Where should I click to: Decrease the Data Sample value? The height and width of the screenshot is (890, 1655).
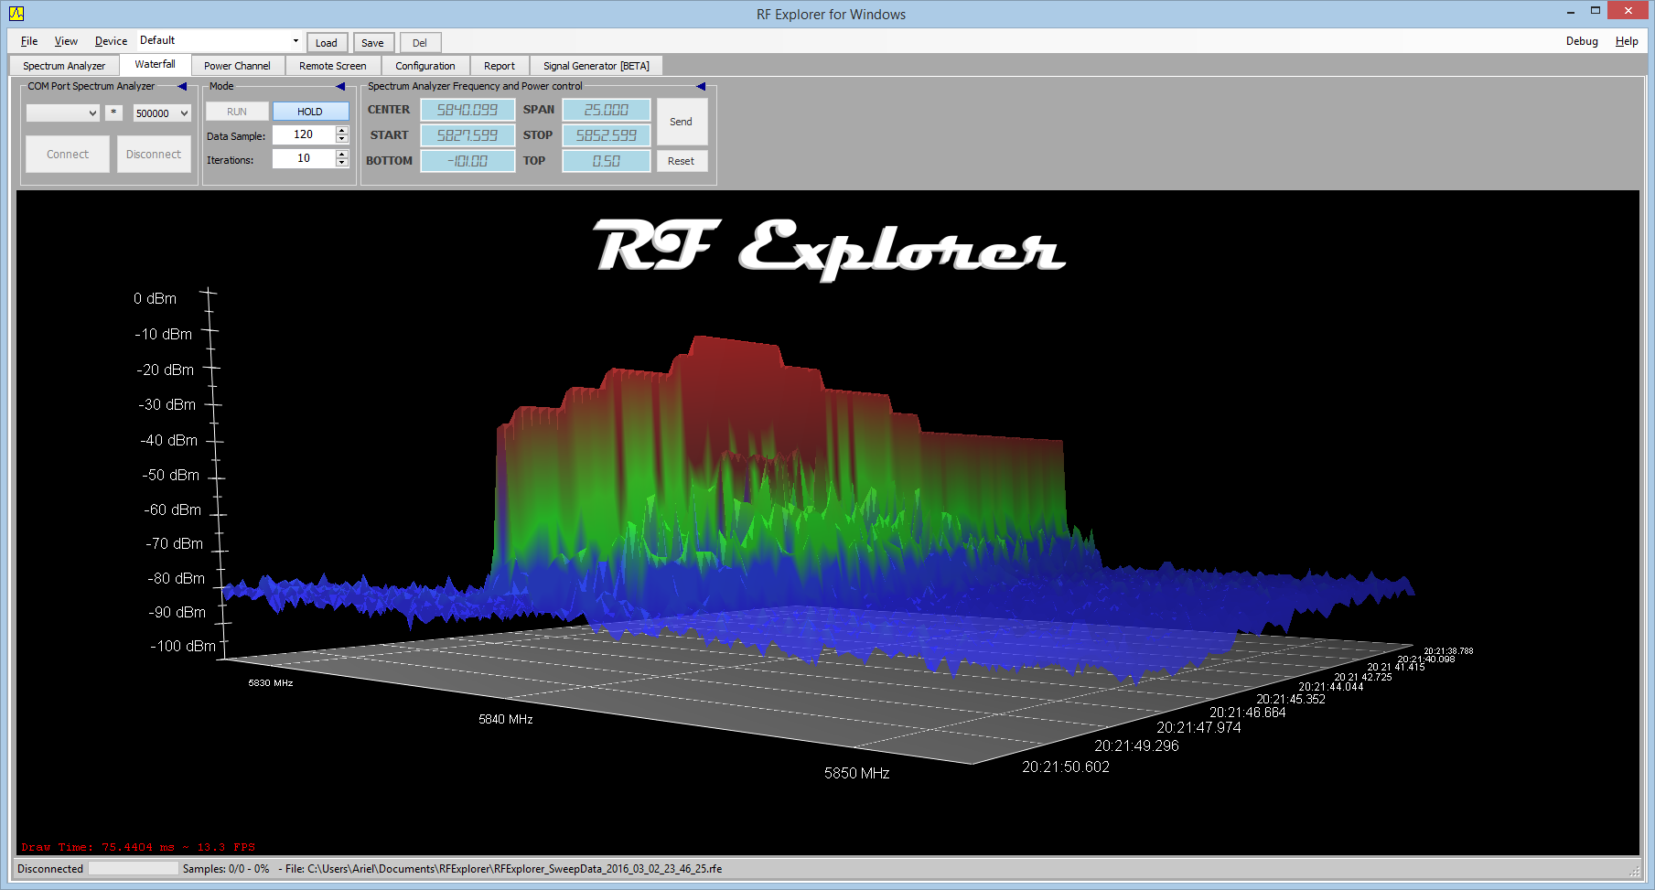tap(342, 139)
